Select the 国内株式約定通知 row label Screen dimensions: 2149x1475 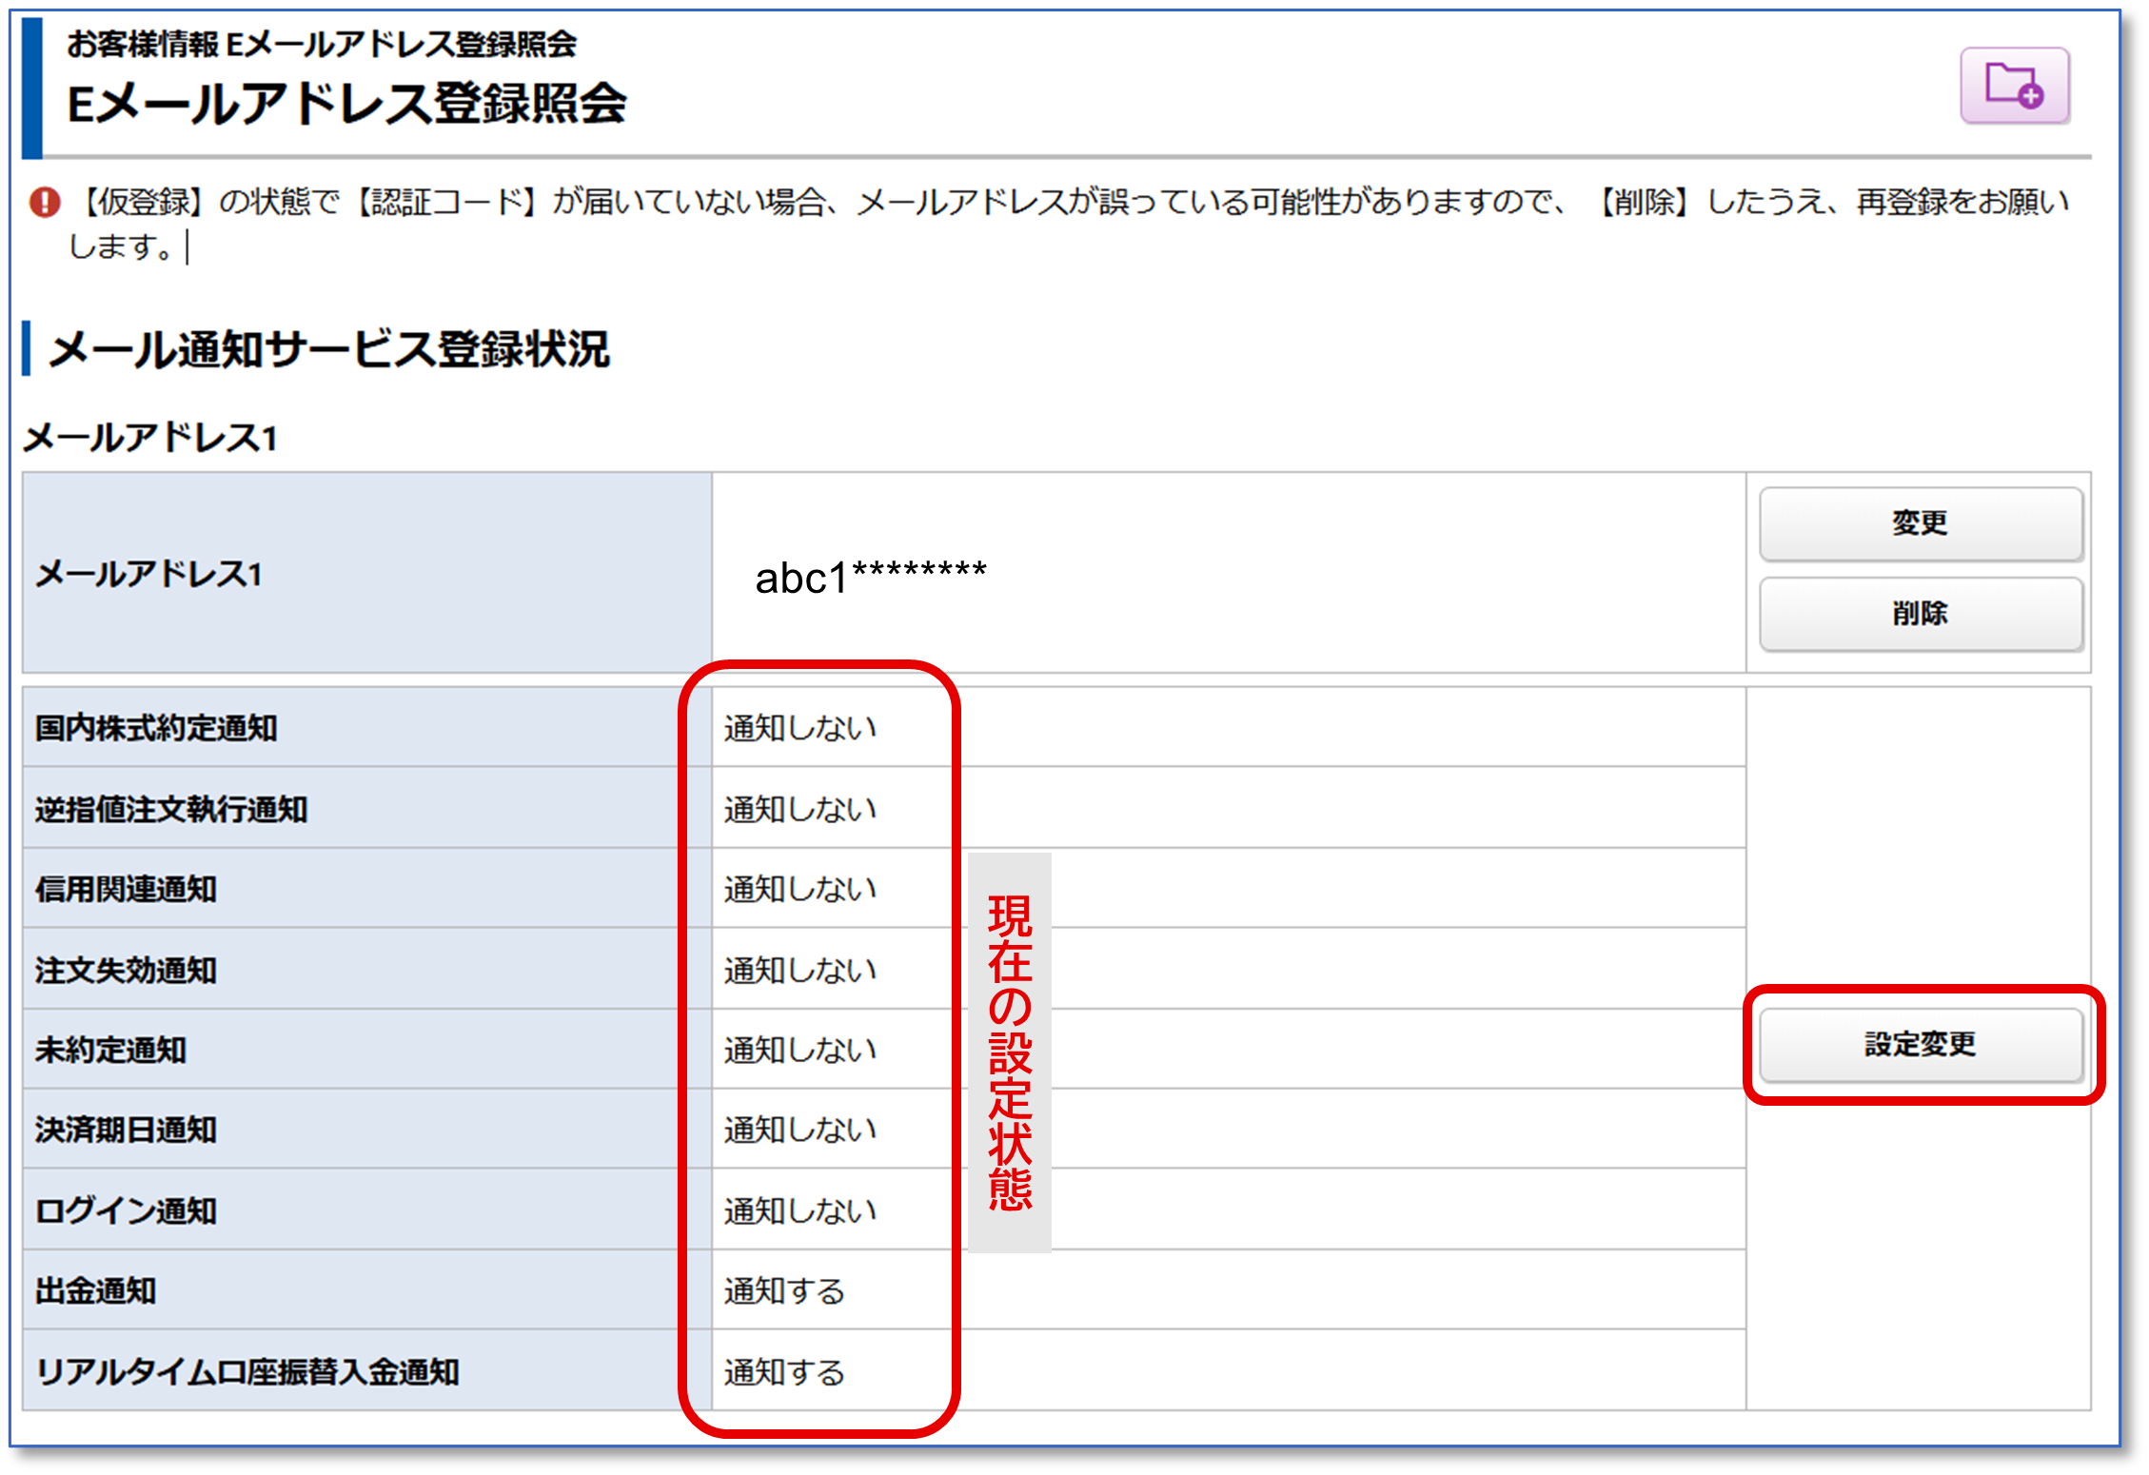pos(156,728)
